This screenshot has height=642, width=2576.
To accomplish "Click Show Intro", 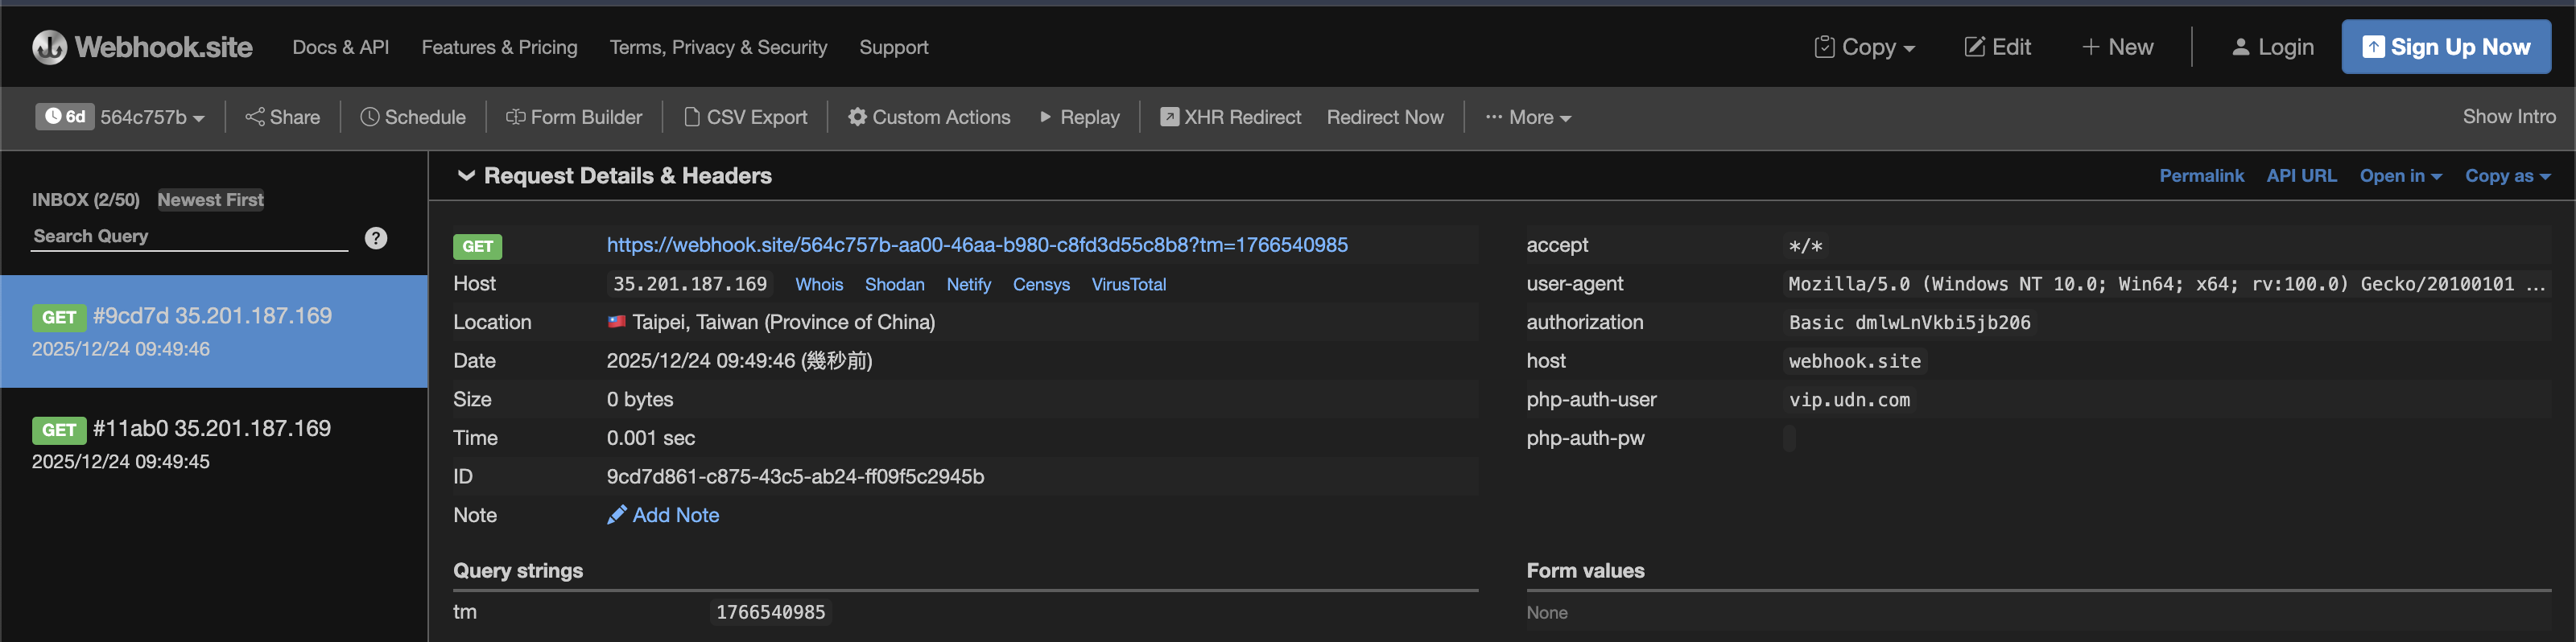I will [x=2508, y=117].
